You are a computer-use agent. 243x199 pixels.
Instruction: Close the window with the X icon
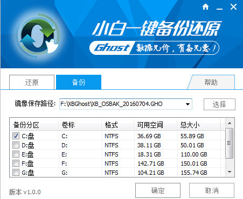coord(233,7)
